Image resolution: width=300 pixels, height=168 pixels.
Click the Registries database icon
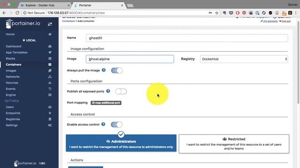50,119
